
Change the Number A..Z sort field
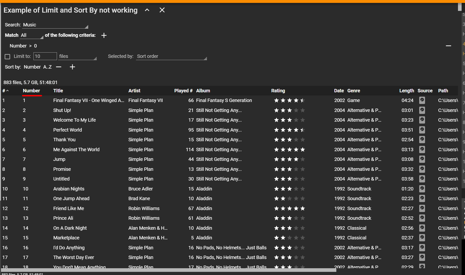pos(38,67)
